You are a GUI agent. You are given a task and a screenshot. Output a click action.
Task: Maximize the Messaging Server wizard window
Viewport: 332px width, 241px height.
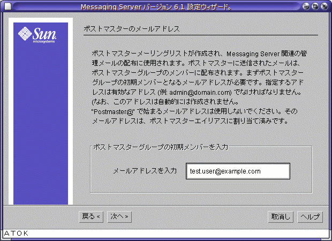315,6
